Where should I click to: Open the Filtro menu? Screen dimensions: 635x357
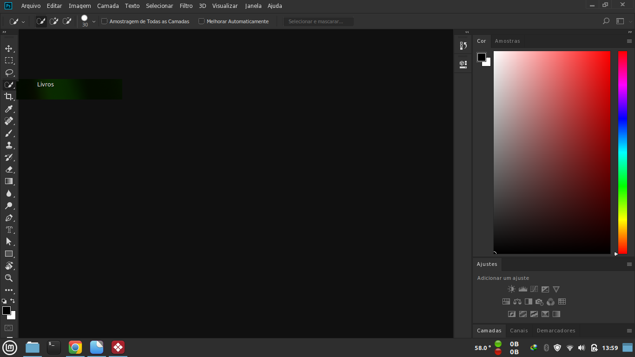[186, 6]
